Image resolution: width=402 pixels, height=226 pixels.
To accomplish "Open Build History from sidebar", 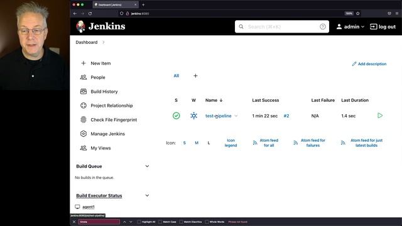I will pyautogui.click(x=104, y=92).
